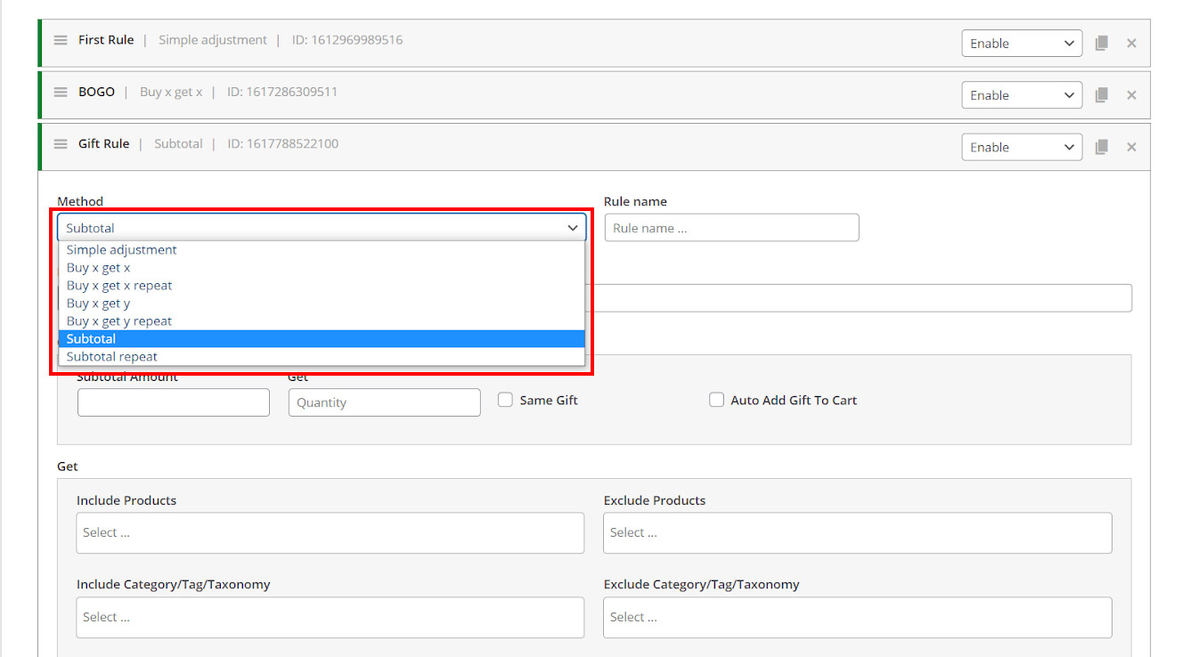Screen dimensions: 1182x657
Task: Click the 'Buy x get x' label in BOGO header
Action: [x=171, y=92]
